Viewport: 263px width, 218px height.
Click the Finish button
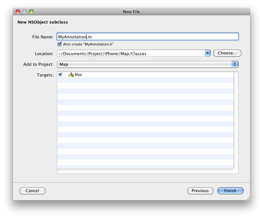[230, 191]
